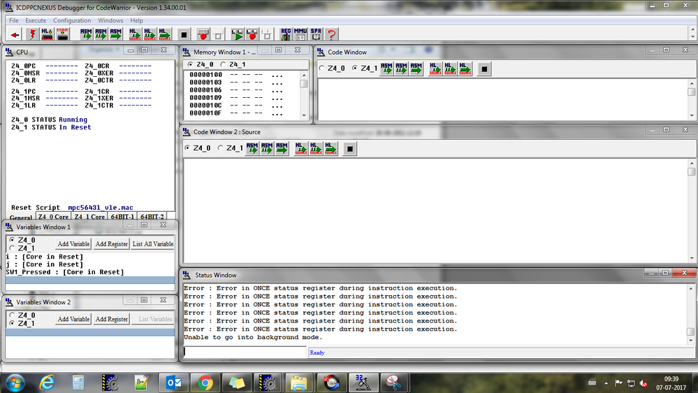Screen dimensions: 698x393
Task: Click mpc5643l_vle.mac reset script link
Action: pyautogui.click(x=100, y=208)
